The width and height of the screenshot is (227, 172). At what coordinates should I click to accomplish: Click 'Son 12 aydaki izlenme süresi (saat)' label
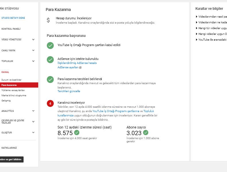click(x=84, y=127)
